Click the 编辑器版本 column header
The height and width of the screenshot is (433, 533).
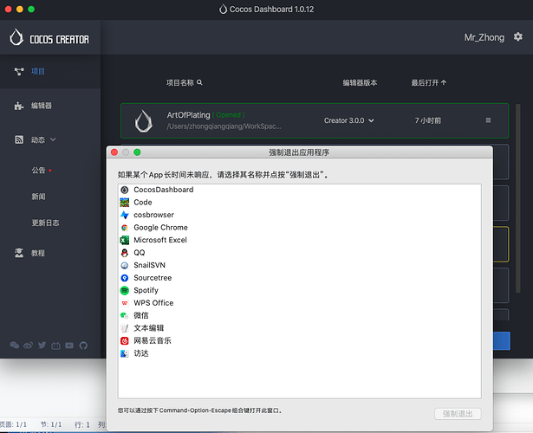click(x=360, y=82)
